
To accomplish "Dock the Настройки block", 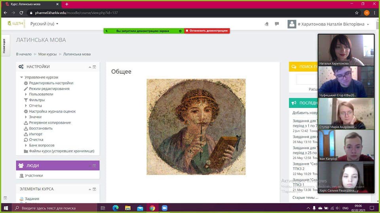I will [94, 67].
